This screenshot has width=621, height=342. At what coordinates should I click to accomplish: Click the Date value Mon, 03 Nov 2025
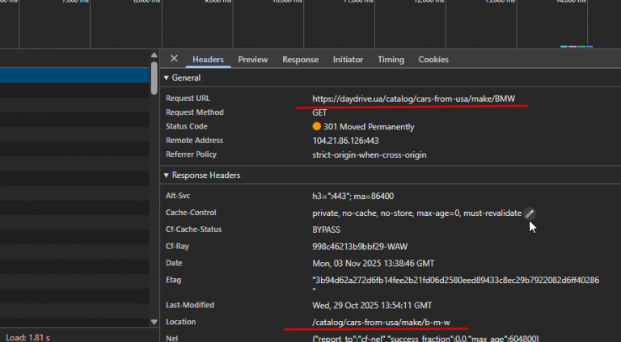[373, 264]
